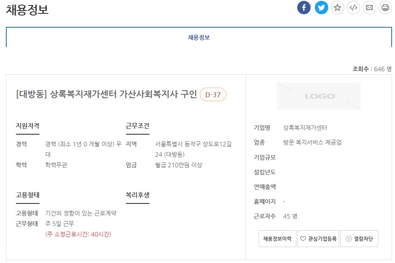
Task: Click the 근무조건 section heading
Action: 138,125
